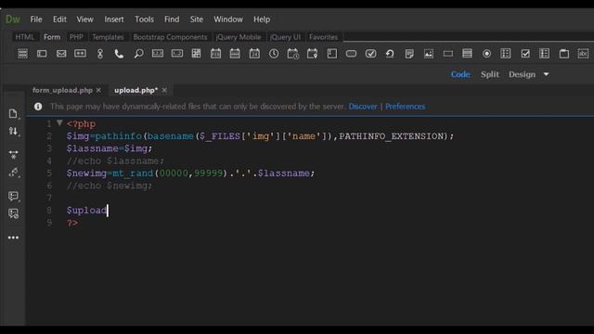Image resolution: width=594 pixels, height=334 pixels.
Task: Switch to Bootstrap Components insert tab
Action: [170, 37]
